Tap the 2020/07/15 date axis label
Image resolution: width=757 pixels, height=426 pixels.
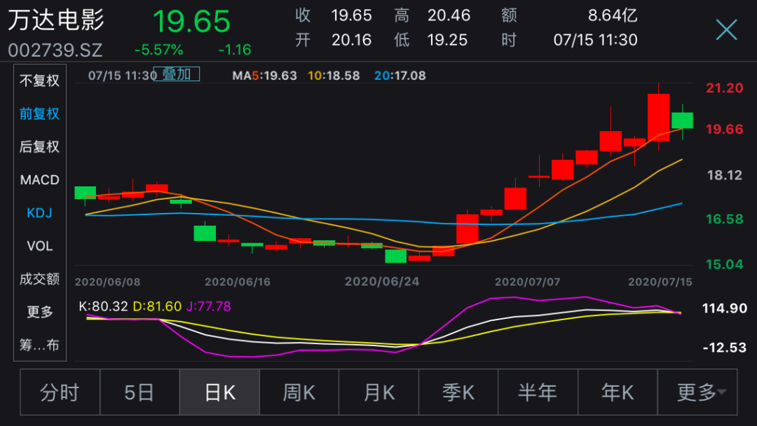[660, 282]
